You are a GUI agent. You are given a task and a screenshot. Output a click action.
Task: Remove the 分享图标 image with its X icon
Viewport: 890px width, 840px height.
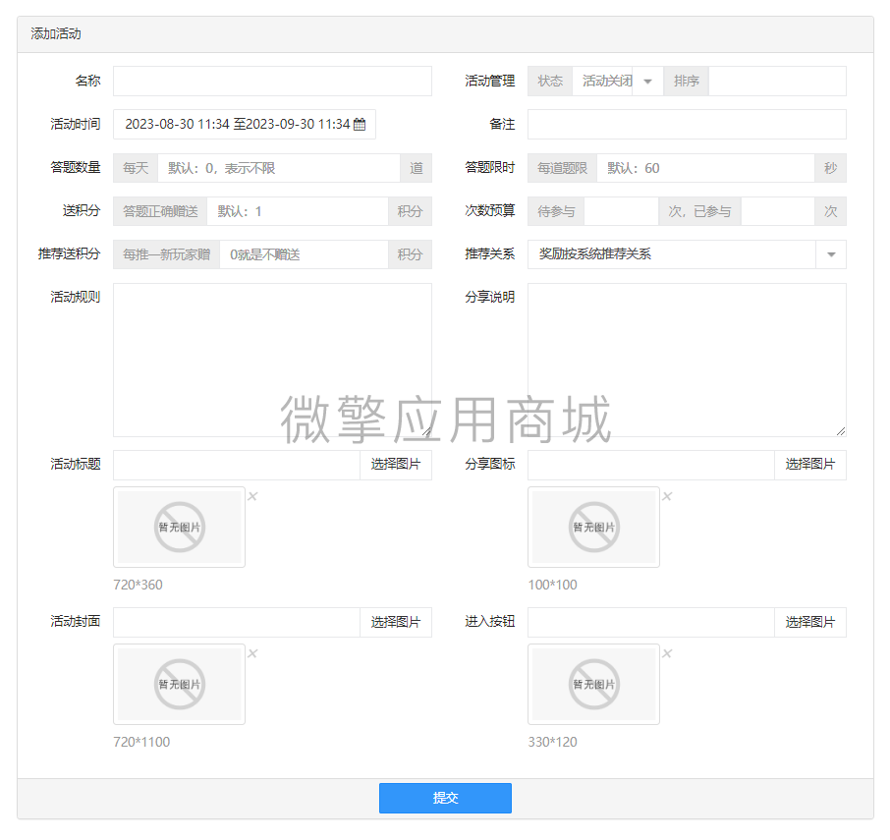tap(667, 496)
